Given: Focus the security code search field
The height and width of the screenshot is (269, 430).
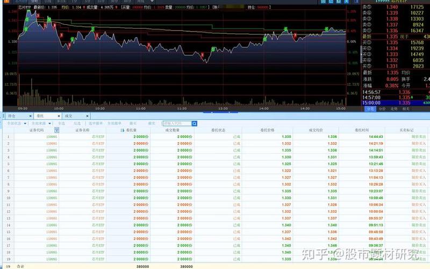Looking at the screenshot, I should tap(177, 124).
